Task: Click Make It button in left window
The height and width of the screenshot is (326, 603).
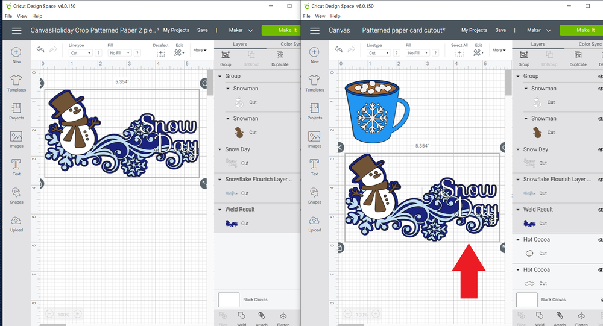Action: click(281, 30)
